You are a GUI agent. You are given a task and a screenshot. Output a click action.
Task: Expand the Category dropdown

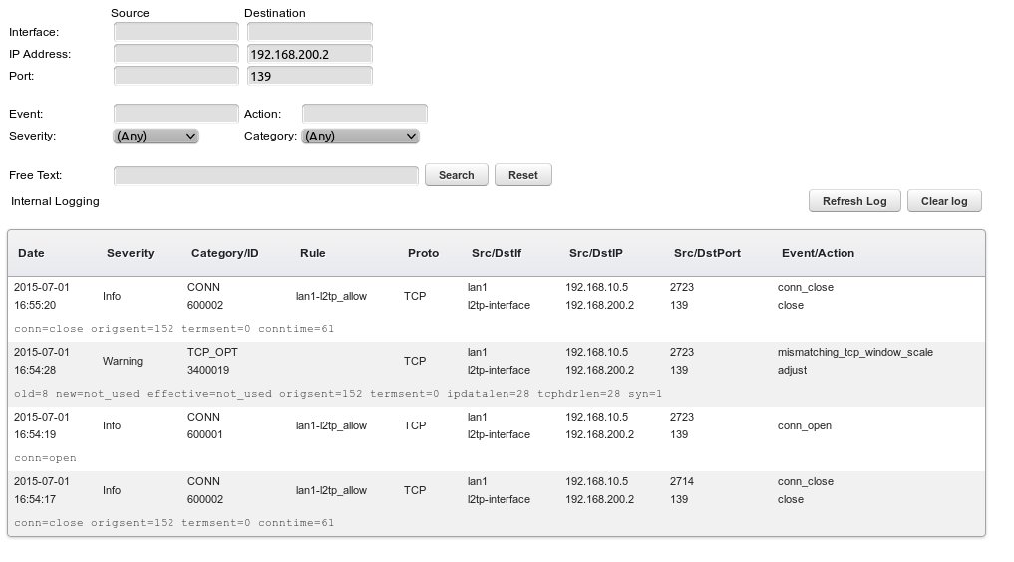360,136
